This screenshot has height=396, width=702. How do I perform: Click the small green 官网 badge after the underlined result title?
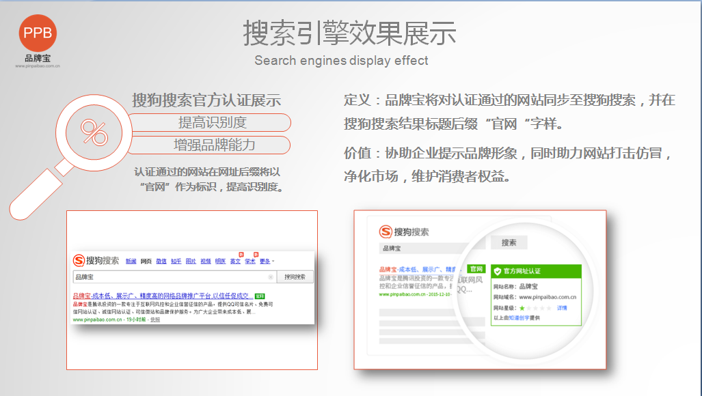point(260,296)
